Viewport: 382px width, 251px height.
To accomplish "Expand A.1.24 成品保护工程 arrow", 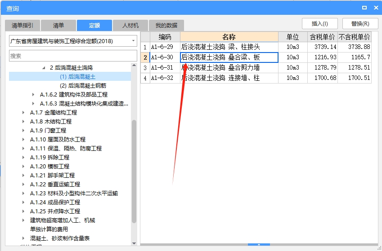I will tap(23, 203).
